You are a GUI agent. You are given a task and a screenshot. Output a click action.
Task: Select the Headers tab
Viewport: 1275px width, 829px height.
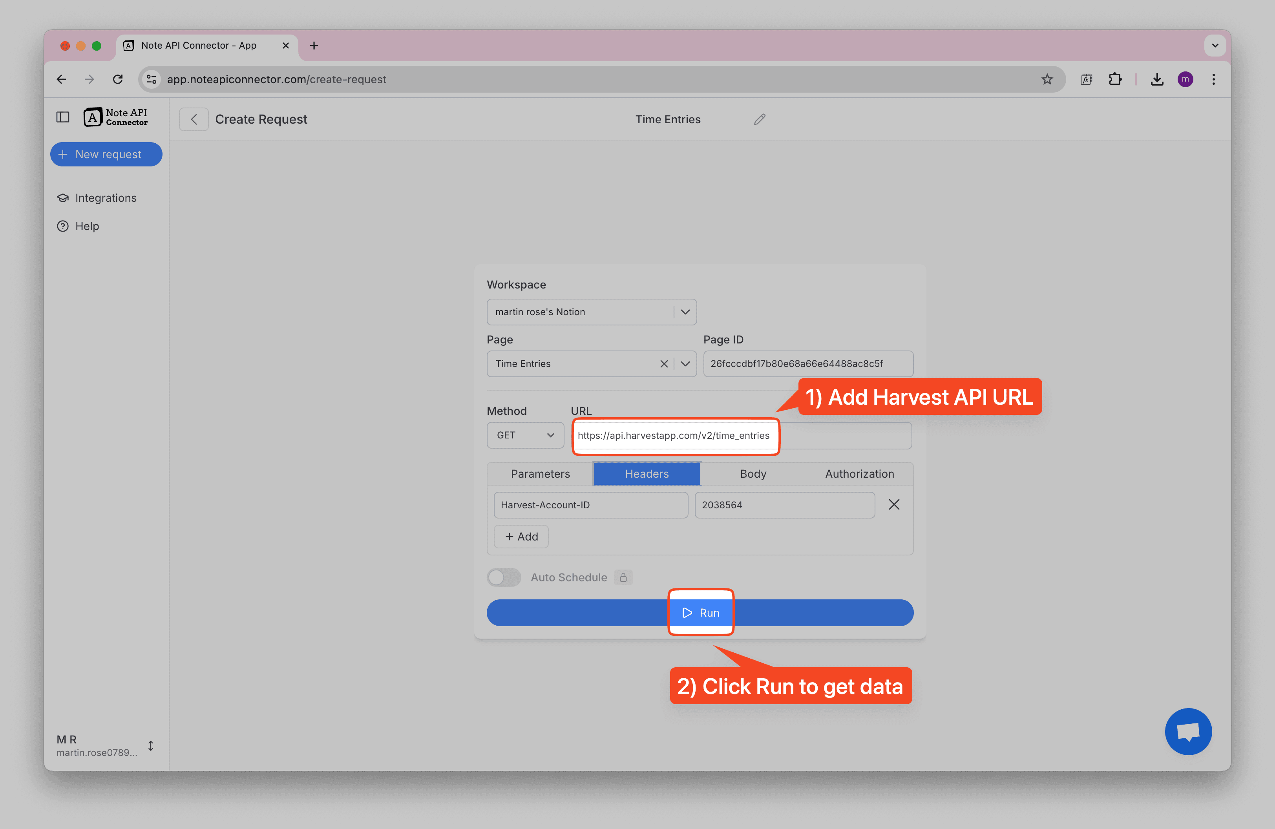(647, 474)
